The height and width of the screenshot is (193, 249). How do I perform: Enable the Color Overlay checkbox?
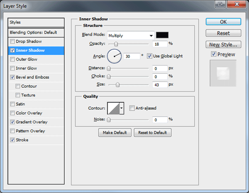click(x=12, y=113)
